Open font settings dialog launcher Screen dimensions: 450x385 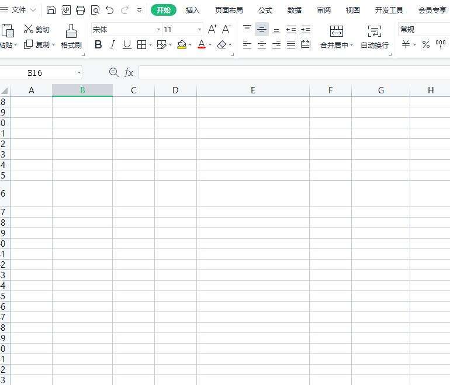[x=233, y=54]
